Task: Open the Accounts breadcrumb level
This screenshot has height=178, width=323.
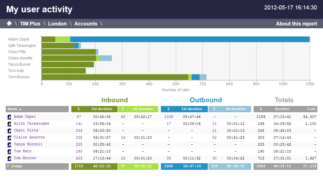Action: (85, 24)
